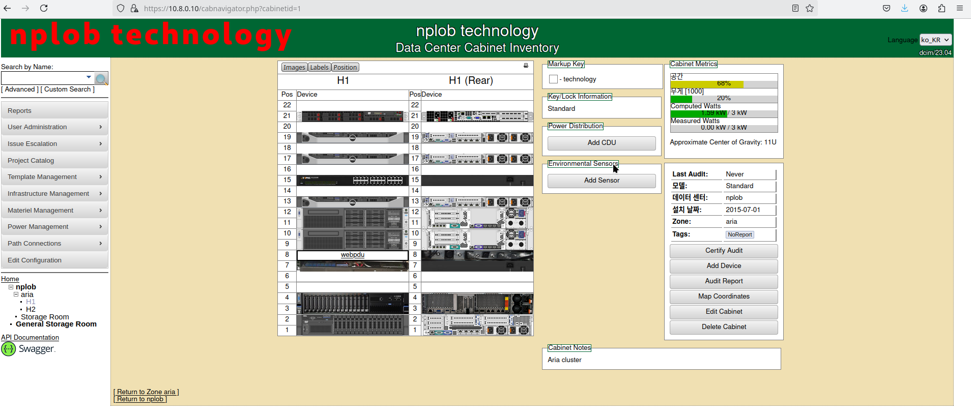Collapse the aria zone tree node

pos(16,294)
